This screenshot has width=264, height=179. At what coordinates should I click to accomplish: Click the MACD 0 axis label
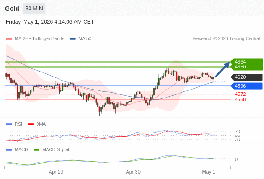point(236,159)
